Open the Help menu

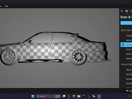pyautogui.click(x=6, y=6)
